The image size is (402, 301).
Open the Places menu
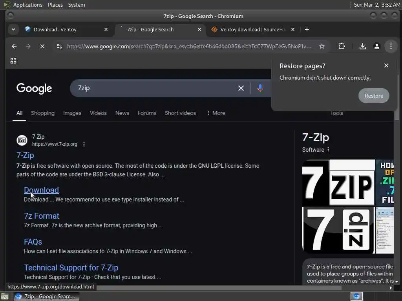tap(55, 5)
